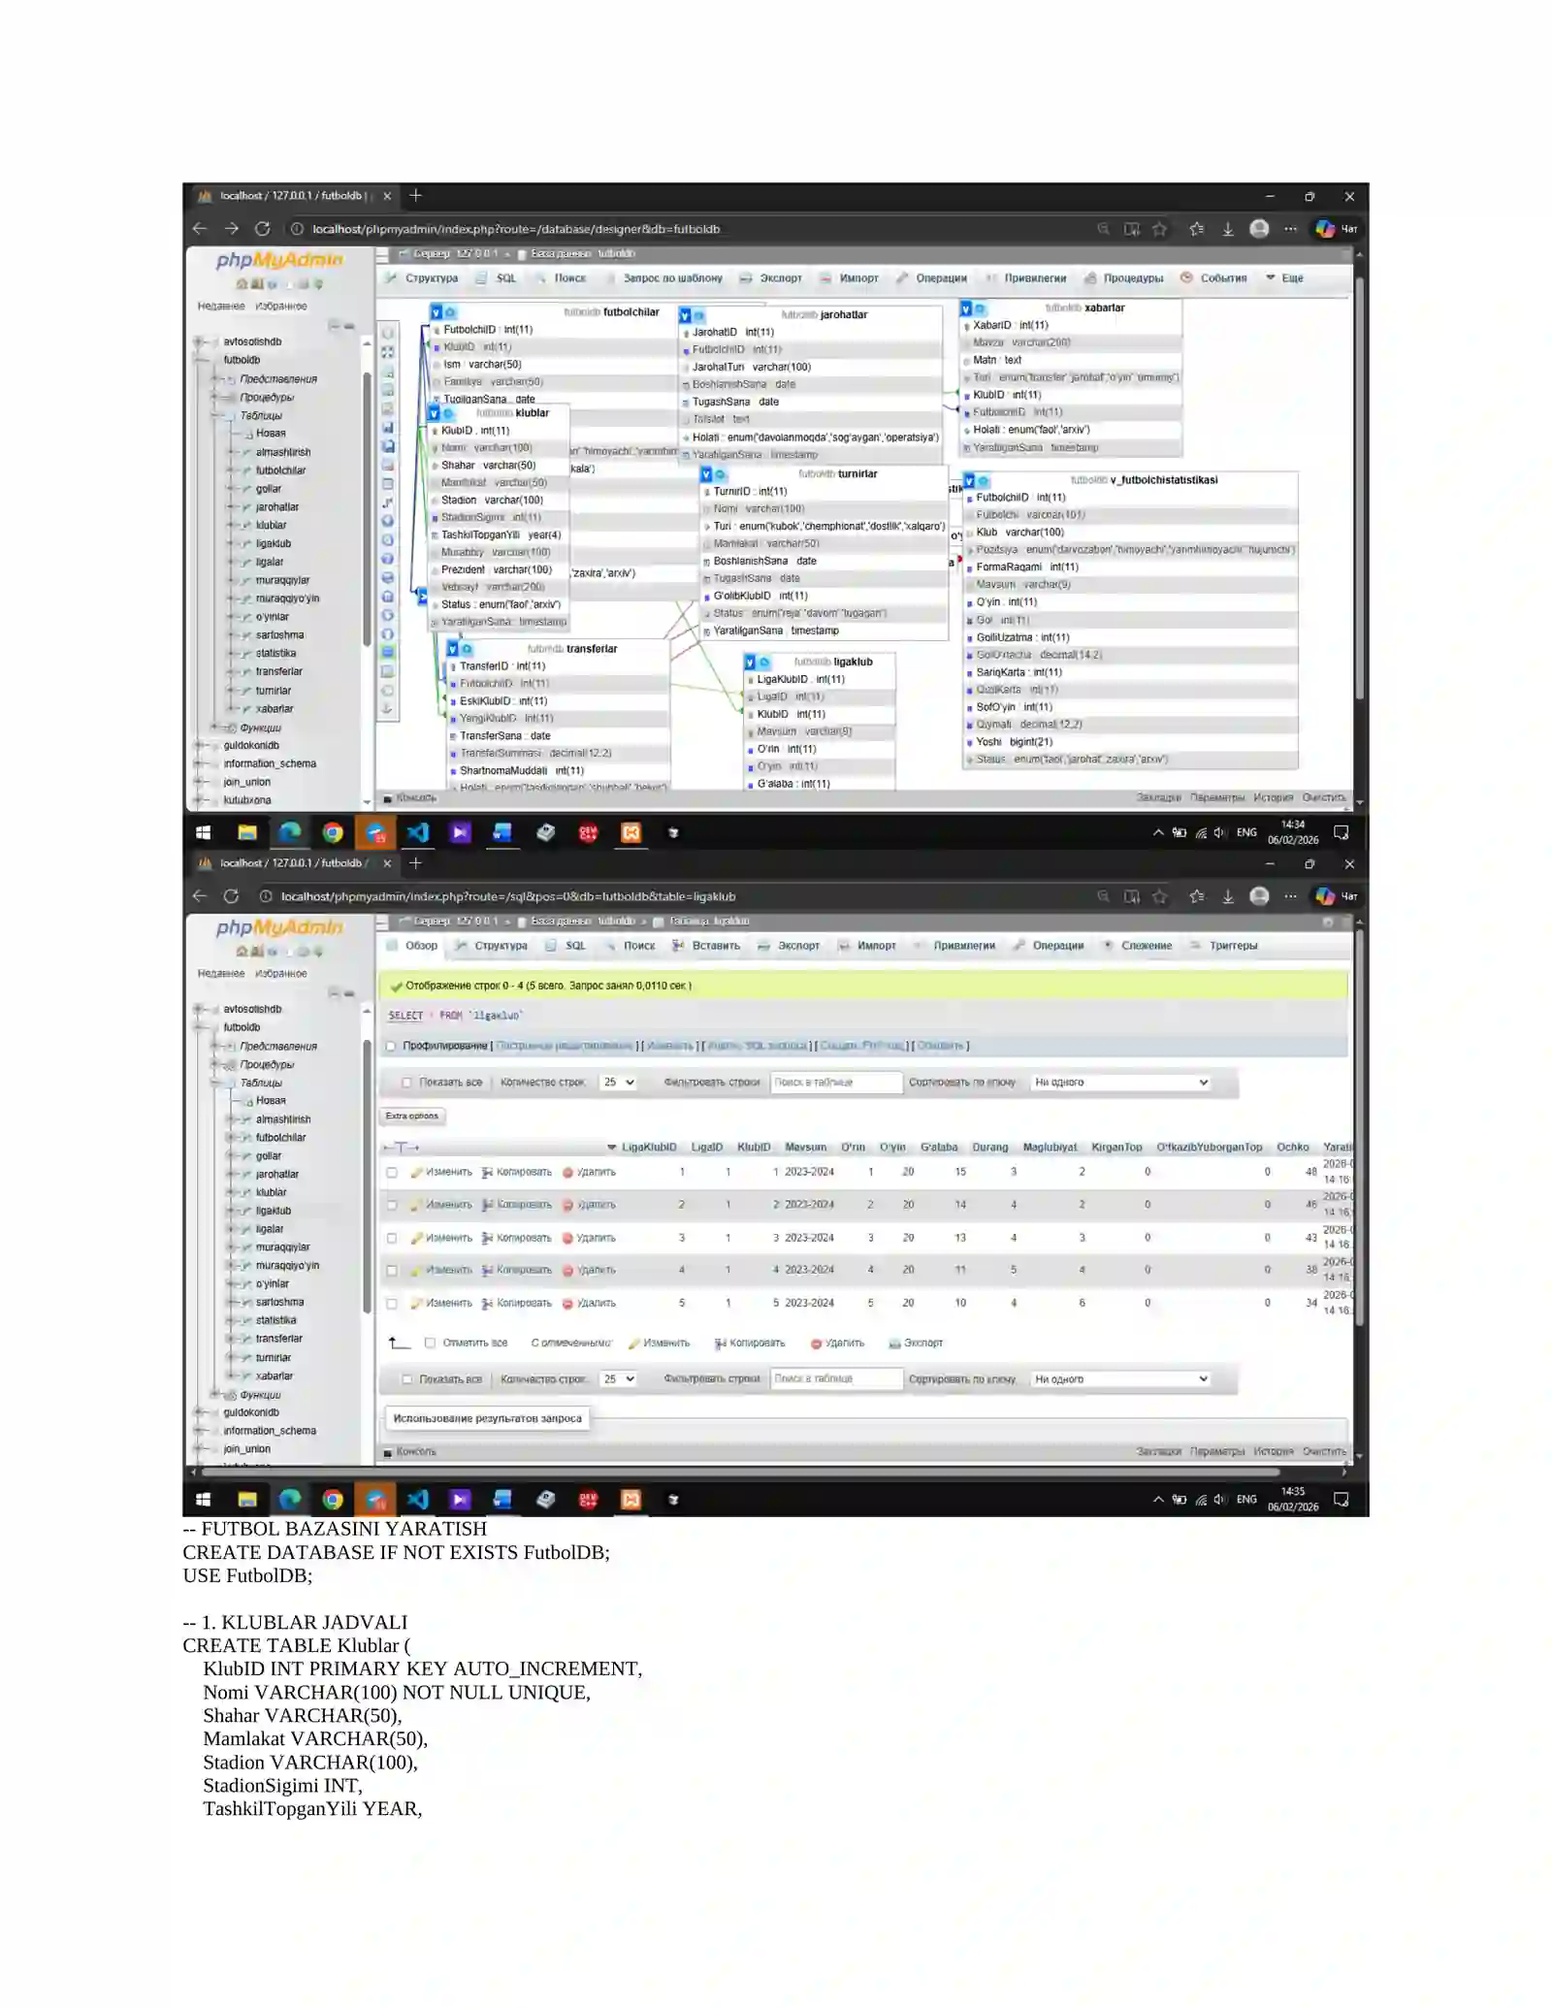1552x2008 pixels.
Task: Click upper Поиск в таблице filter field
Action: coord(836,1083)
